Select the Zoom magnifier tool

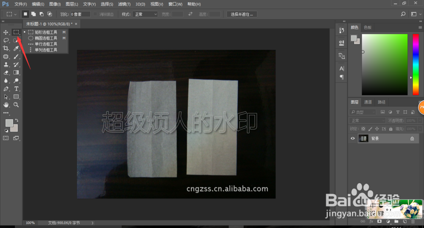coord(16,104)
